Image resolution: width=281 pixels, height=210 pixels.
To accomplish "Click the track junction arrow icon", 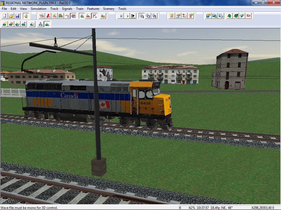I will pos(191,16).
